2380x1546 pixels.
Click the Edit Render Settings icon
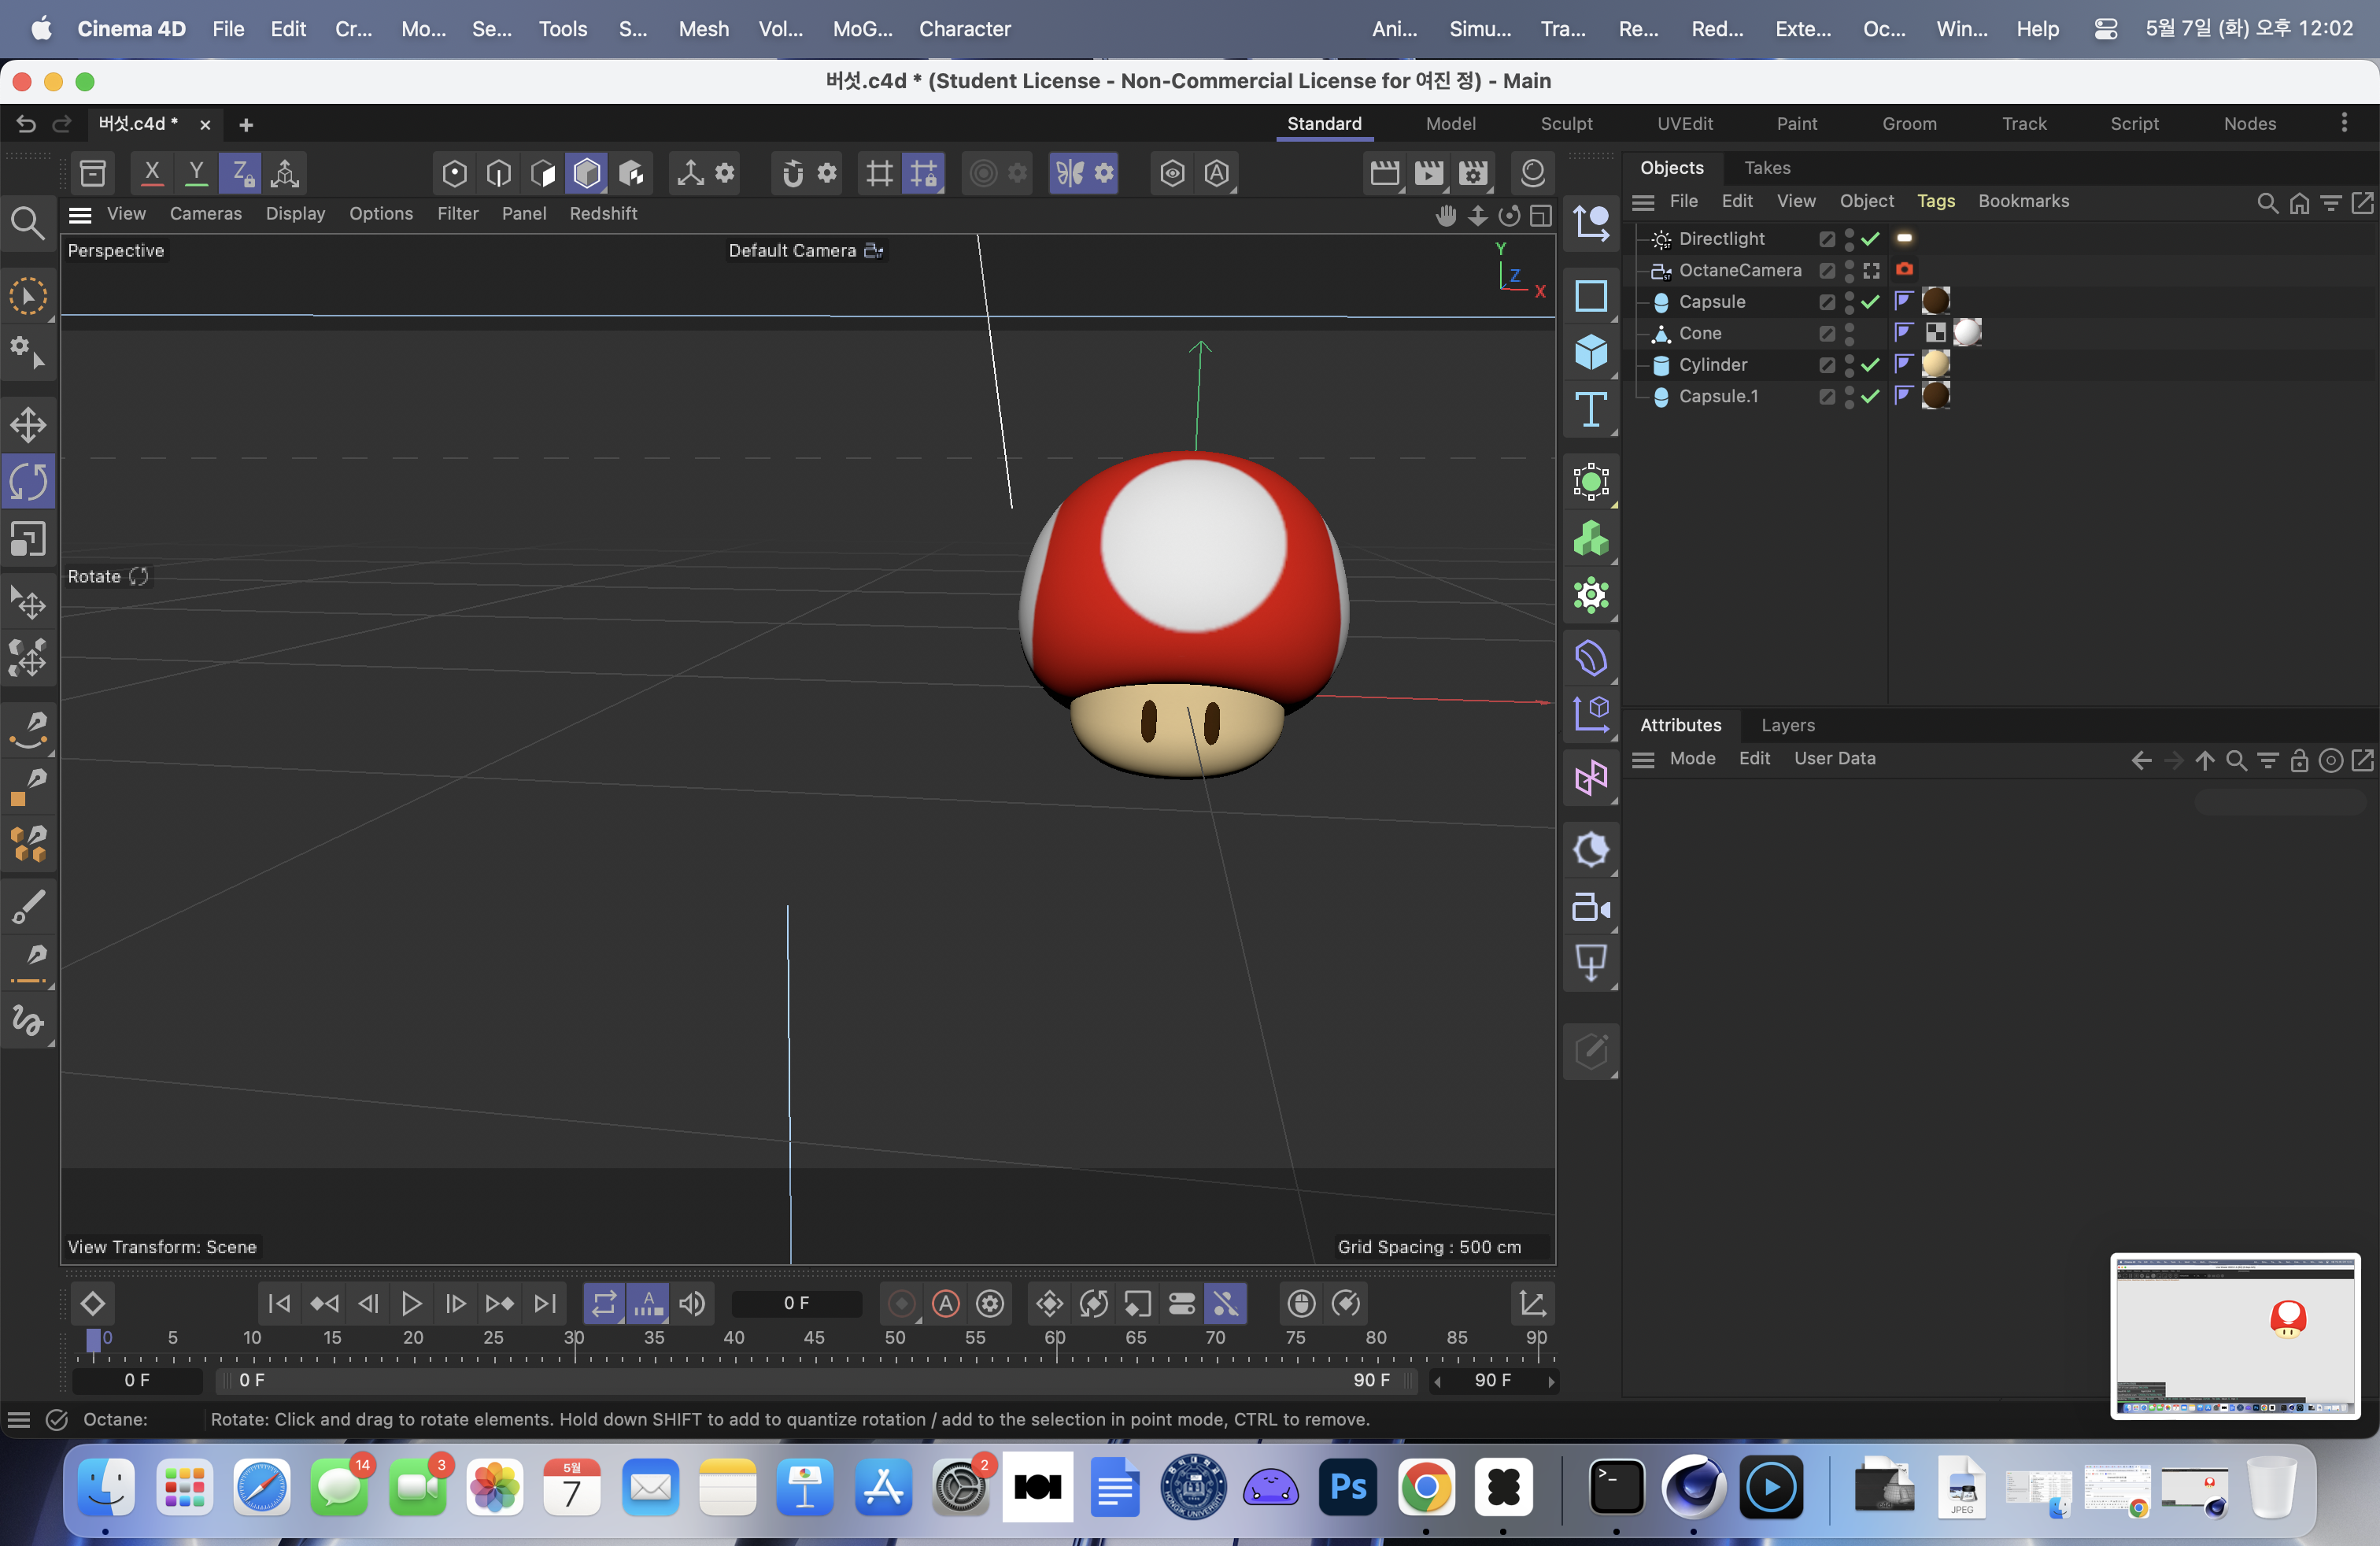[1473, 173]
